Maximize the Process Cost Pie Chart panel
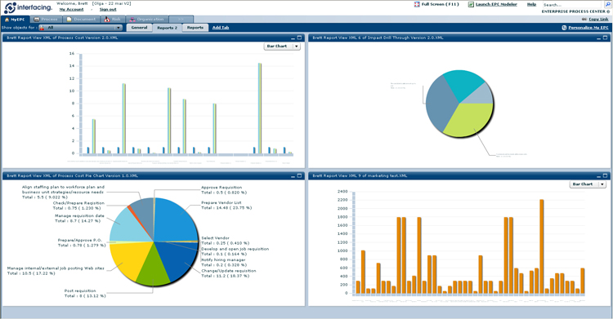 click(299, 176)
